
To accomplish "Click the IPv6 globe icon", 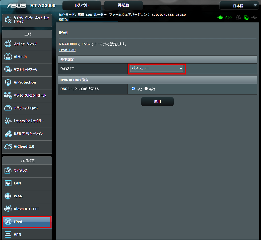I will [8, 222].
